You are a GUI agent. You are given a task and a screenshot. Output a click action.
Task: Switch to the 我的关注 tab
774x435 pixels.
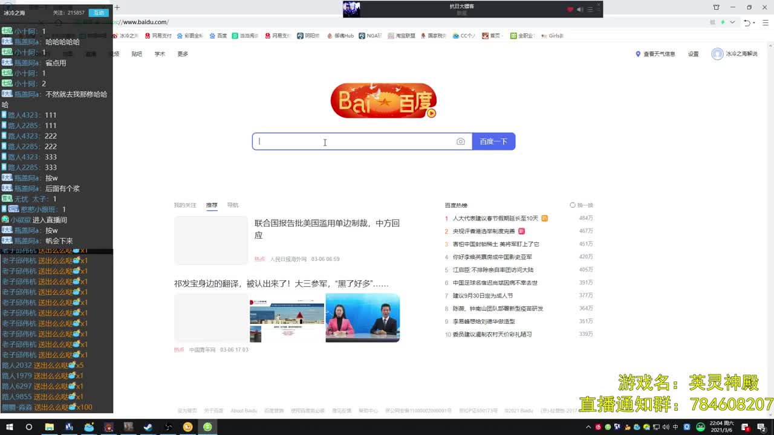[185, 205]
